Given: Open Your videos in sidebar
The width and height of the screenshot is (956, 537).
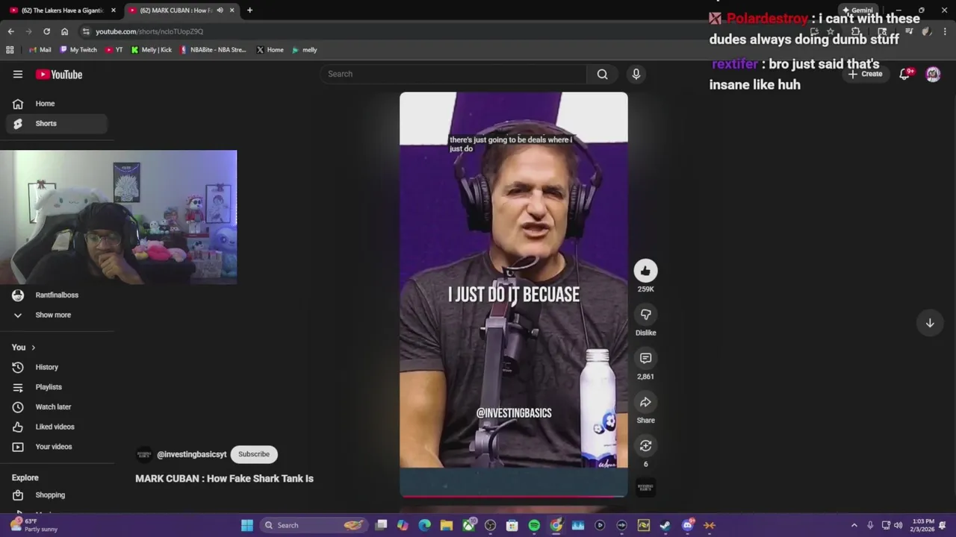Looking at the screenshot, I should [x=56, y=447].
